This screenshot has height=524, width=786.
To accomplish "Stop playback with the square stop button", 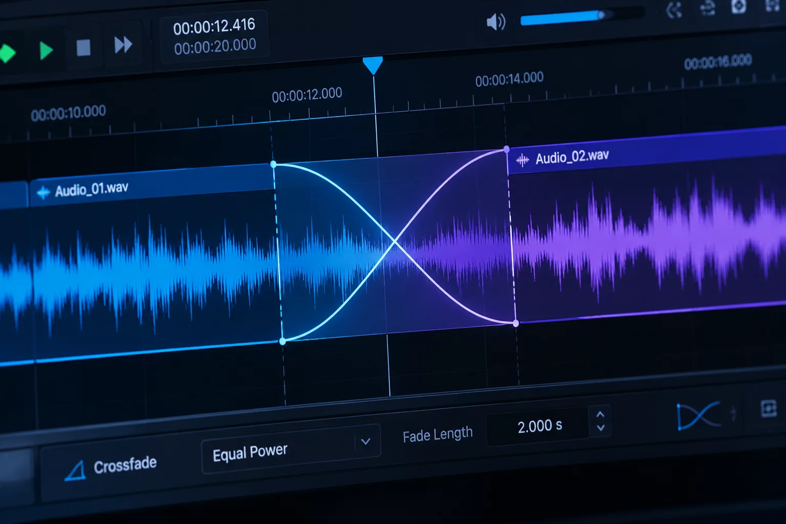I will pos(83,48).
